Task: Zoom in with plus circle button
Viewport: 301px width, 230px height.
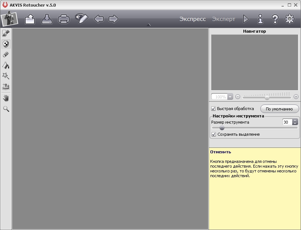Action: tap(296, 96)
